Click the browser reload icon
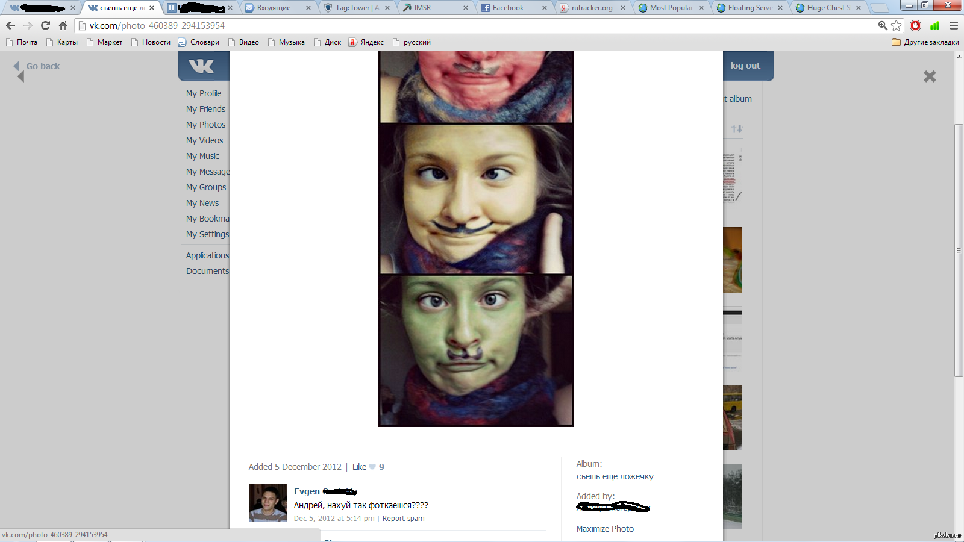Viewport: 964px width, 542px height. 45,25
